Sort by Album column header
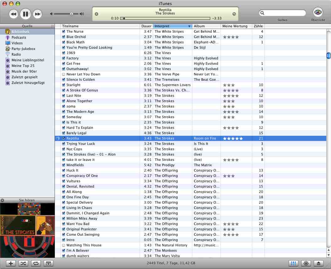 (206, 26)
